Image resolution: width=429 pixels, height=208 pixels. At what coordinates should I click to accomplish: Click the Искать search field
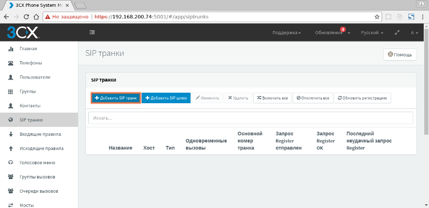[251, 118]
